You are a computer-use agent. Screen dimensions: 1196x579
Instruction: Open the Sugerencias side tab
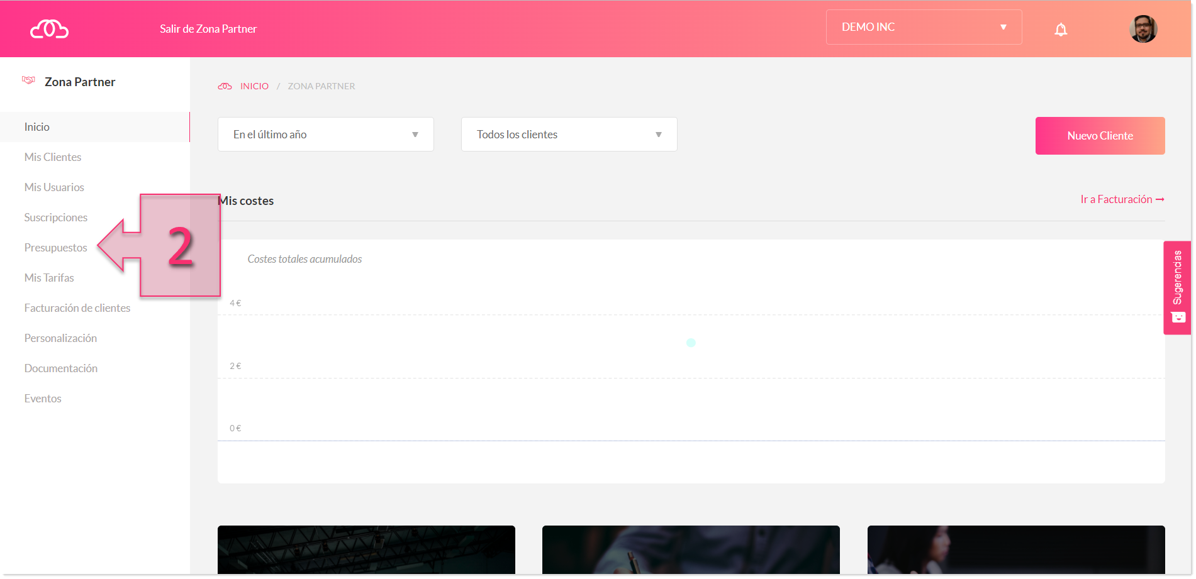point(1177,287)
